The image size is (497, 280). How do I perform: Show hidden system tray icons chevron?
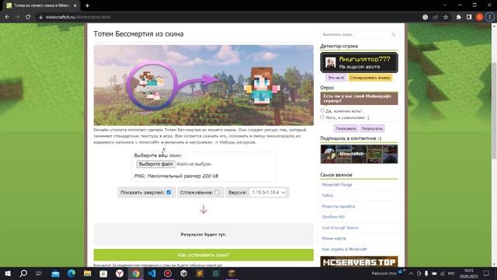tap(411, 273)
